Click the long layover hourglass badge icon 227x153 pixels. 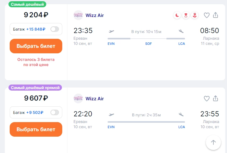tap(186, 15)
